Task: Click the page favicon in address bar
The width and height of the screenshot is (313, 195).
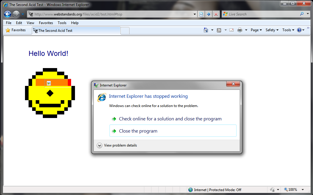Action: (31, 14)
